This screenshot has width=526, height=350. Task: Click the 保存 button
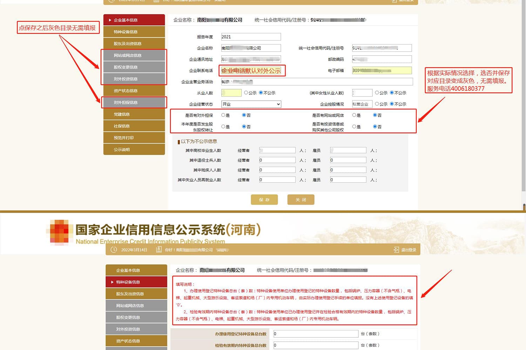coord(264,199)
